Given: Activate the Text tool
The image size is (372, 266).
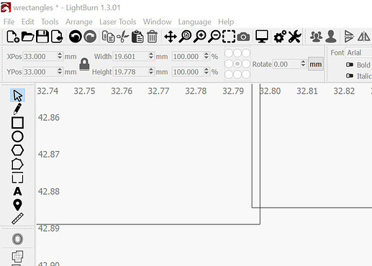Looking at the screenshot, I should click(x=17, y=191).
